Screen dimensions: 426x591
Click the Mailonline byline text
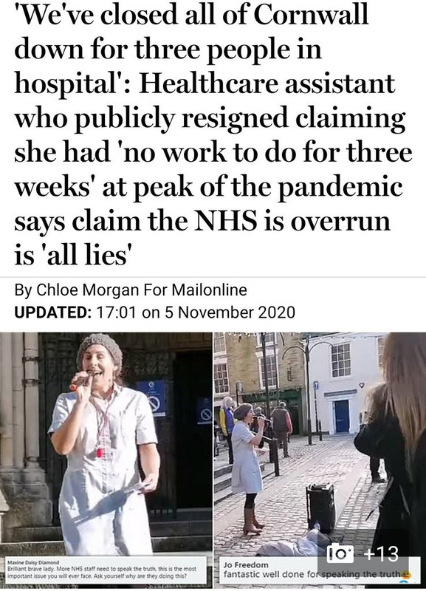(209, 290)
